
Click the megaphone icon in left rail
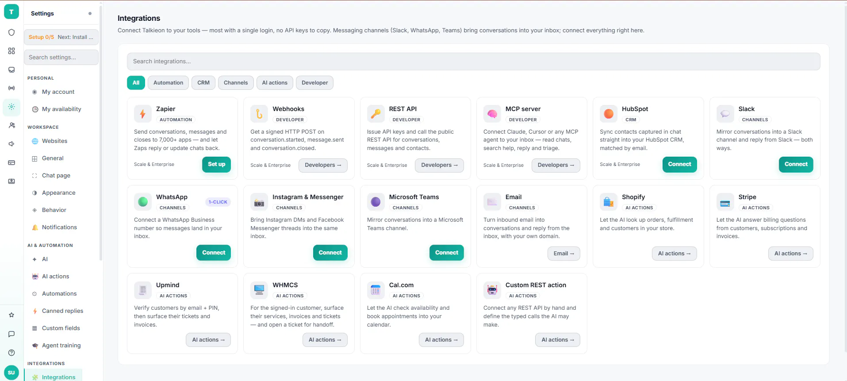[11, 144]
